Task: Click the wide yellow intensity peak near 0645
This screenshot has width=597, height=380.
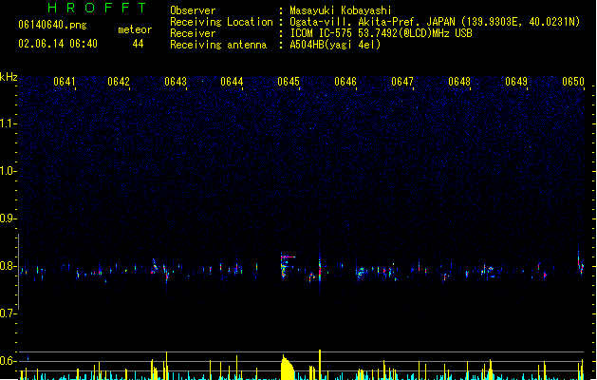Action: pos(287,368)
